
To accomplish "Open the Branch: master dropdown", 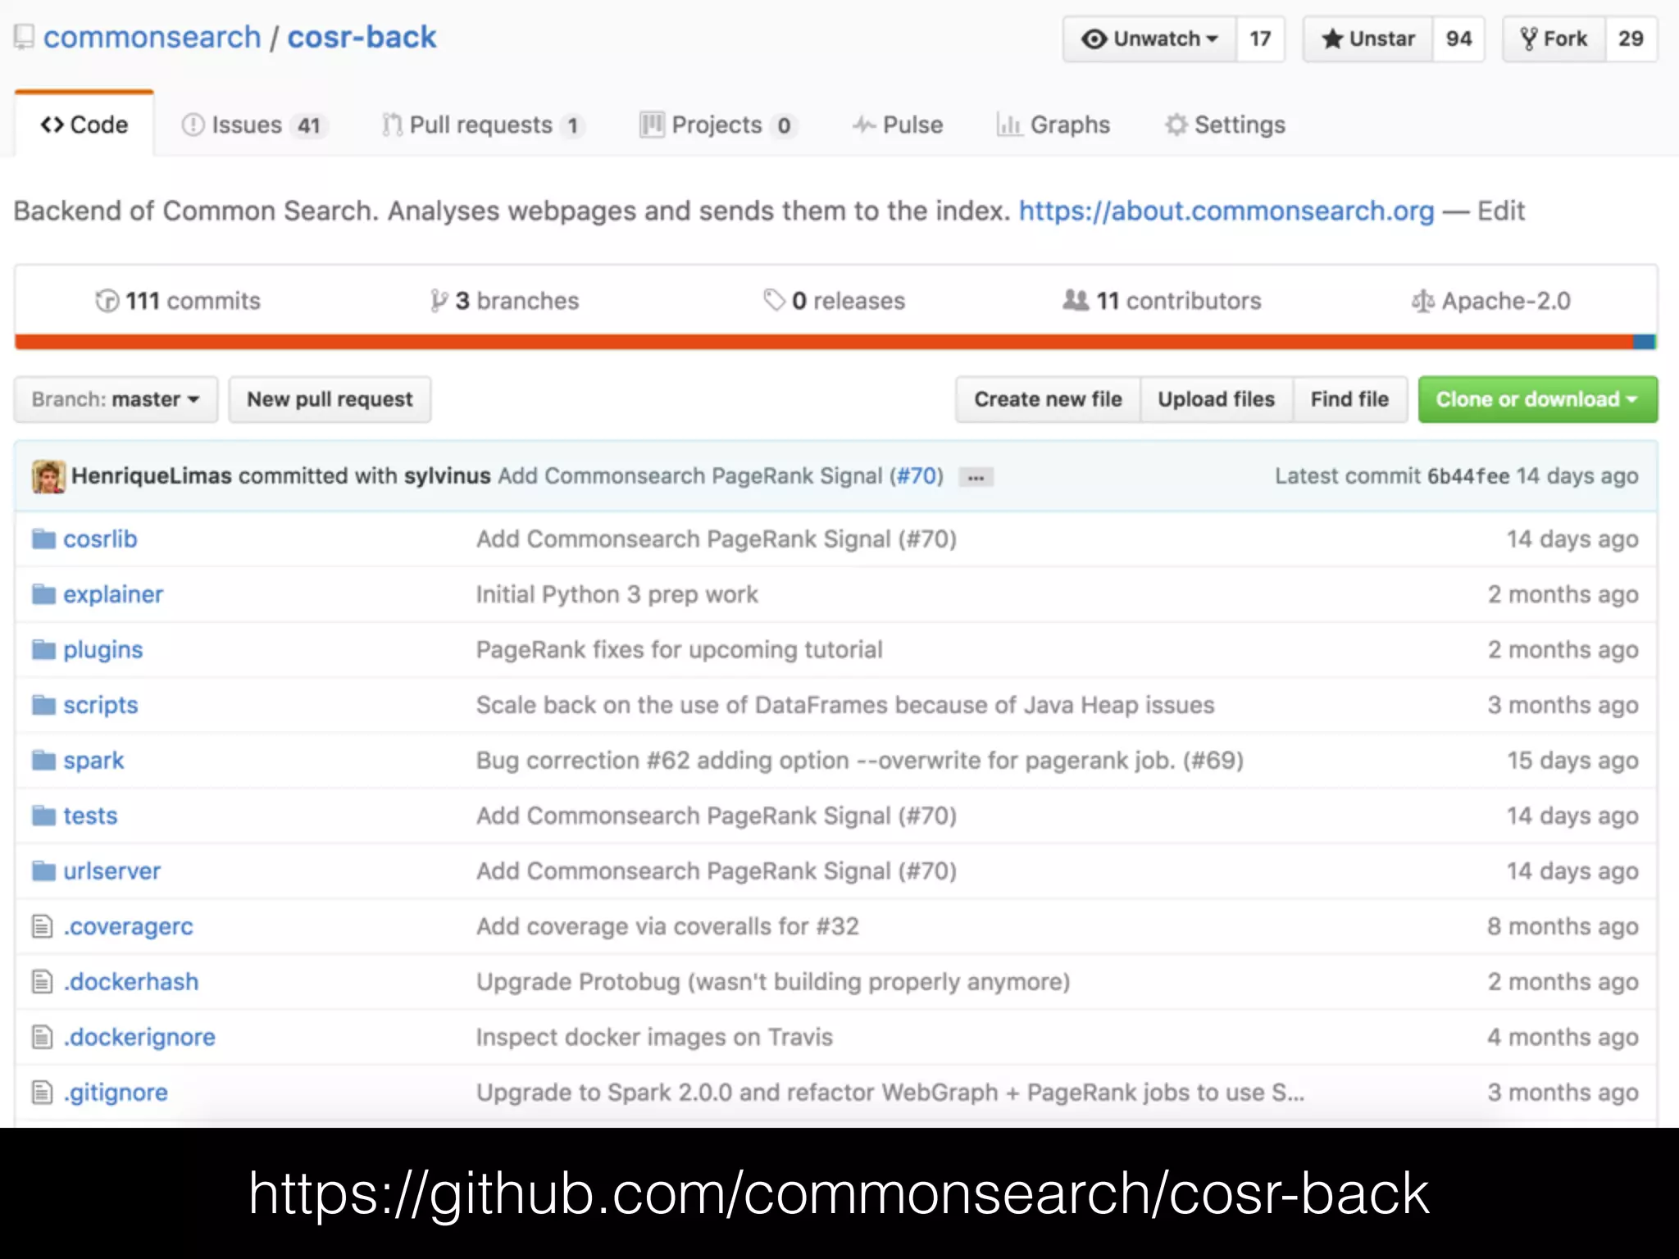I will click(x=116, y=399).
